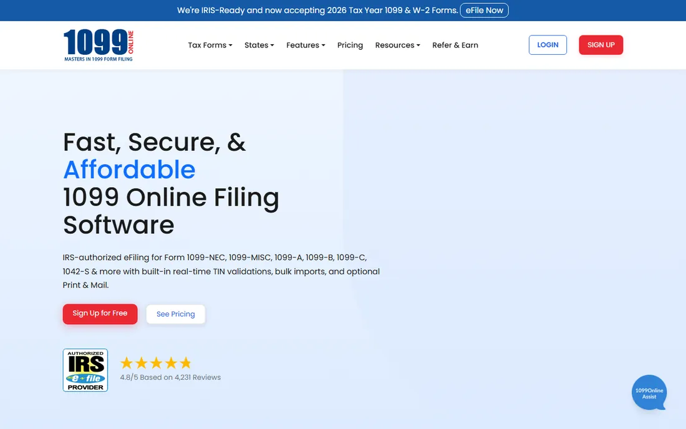
Task: Go to the Pricing page in navigation
Action: (350, 45)
